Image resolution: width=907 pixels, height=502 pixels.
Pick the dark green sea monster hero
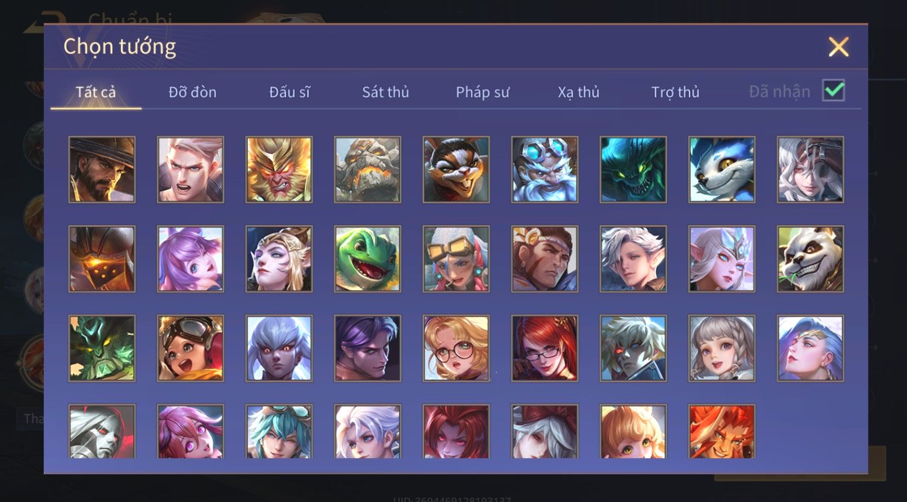pyautogui.click(x=633, y=169)
